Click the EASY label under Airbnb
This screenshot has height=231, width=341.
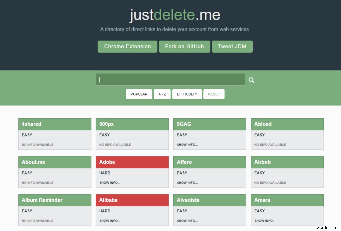tap(260, 173)
